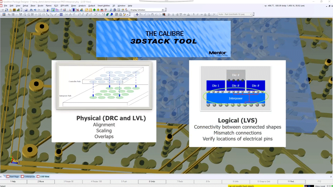Click the green status indicator light

tap(332, 186)
